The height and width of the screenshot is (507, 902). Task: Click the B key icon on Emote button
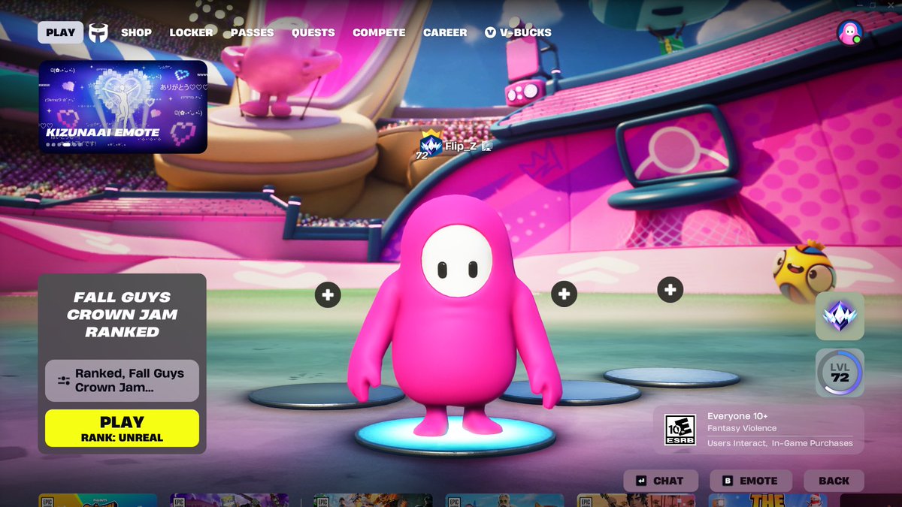click(728, 481)
